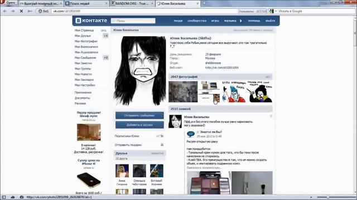
Task: Click the Google search field
Action: click(315, 11)
